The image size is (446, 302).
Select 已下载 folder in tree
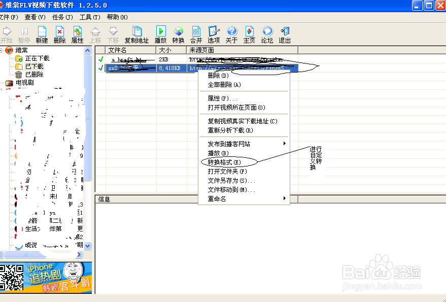tap(29, 66)
